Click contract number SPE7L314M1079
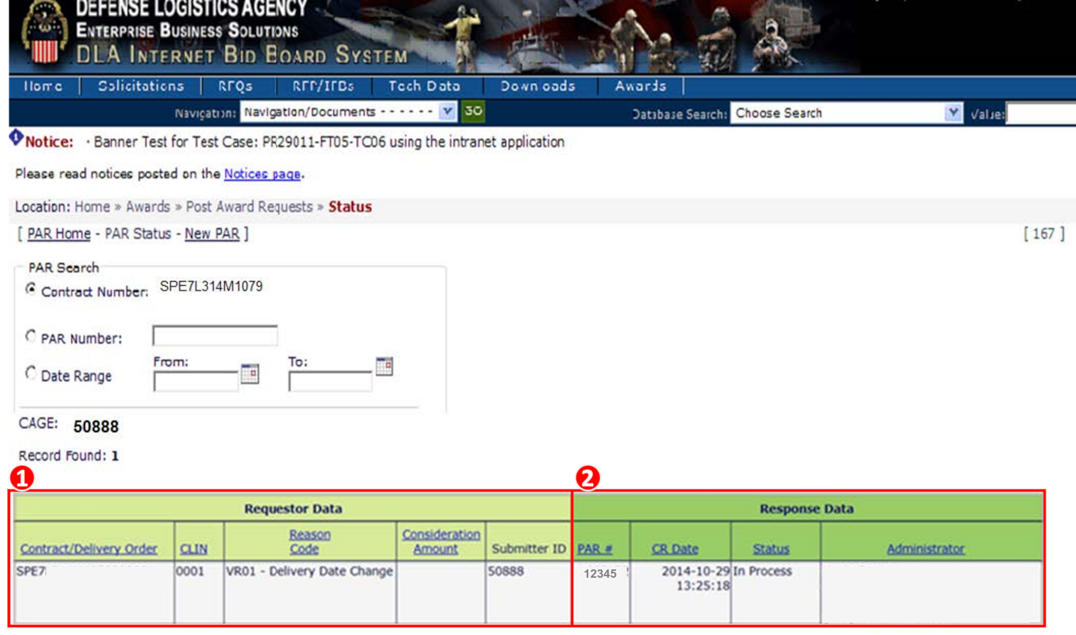1076x635 pixels. 211,286
